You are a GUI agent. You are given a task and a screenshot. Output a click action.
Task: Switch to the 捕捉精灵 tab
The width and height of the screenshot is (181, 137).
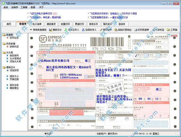coord(51,24)
